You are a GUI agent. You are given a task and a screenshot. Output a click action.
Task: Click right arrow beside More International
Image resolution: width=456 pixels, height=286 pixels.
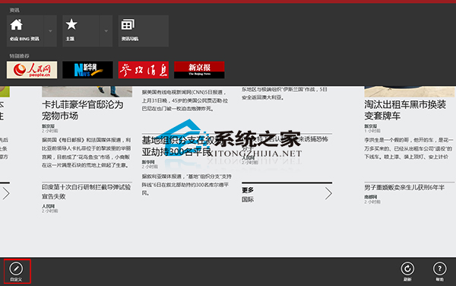pyautogui.click(x=328, y=193)
